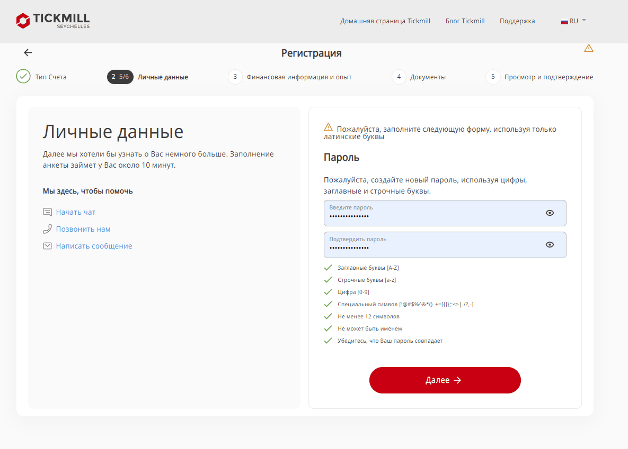Click text Убедитесь, что Ваш пароль совпадает

390,341
